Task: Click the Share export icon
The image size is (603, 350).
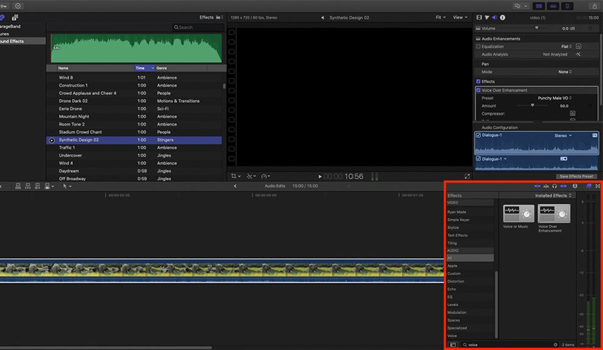Action: click(x=594, y=6)
